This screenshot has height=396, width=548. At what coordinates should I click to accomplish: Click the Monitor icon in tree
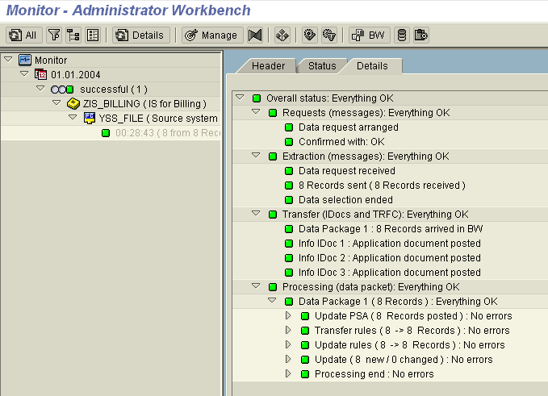point(25,60)
